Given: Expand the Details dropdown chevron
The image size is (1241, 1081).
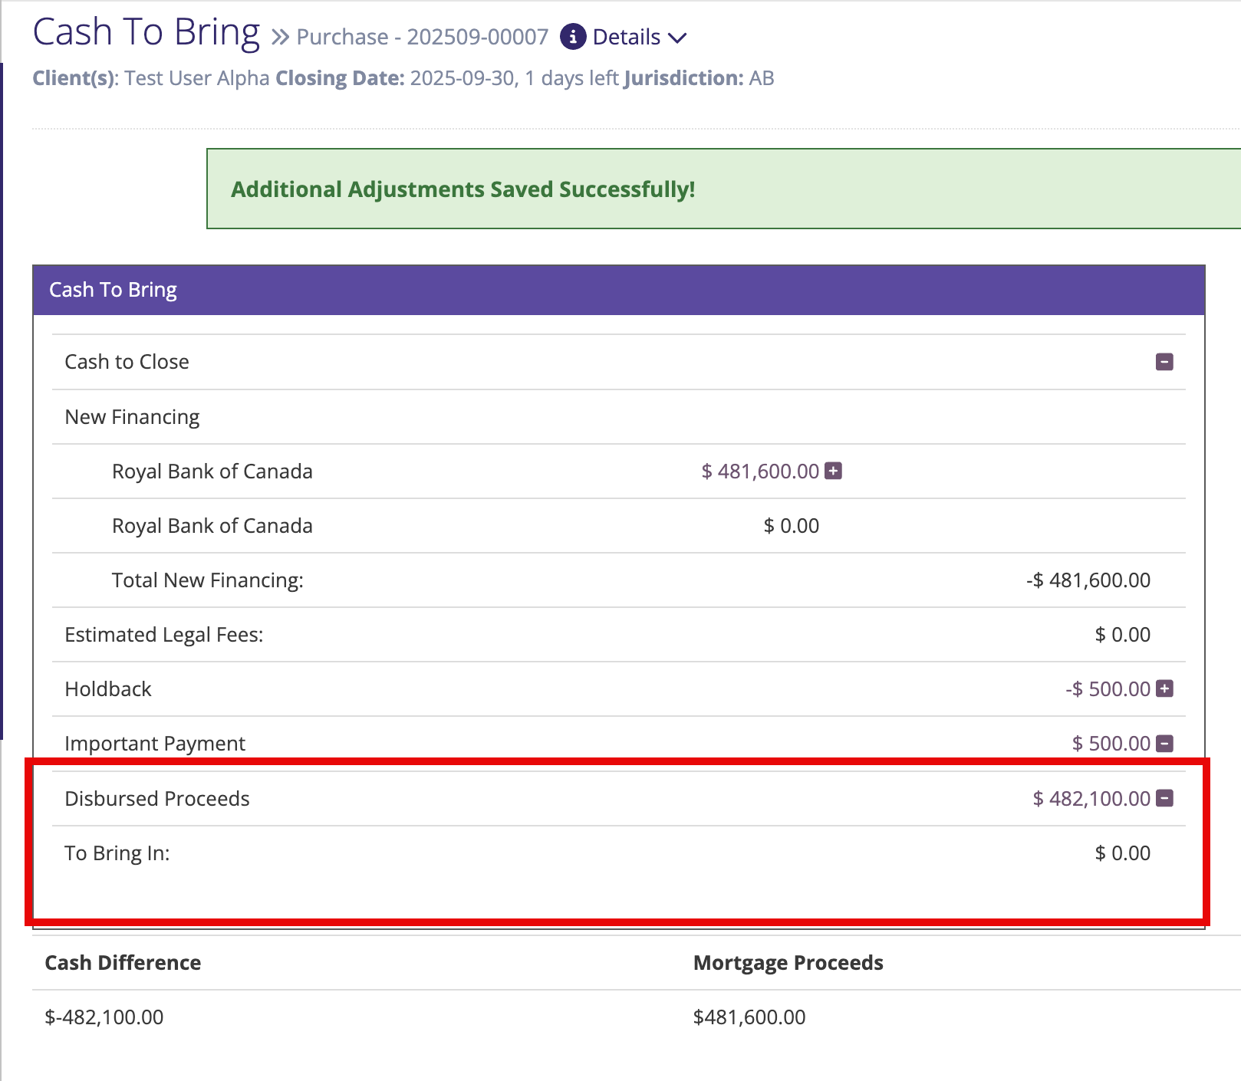Looking at the screenshot, I should [677, 38].
